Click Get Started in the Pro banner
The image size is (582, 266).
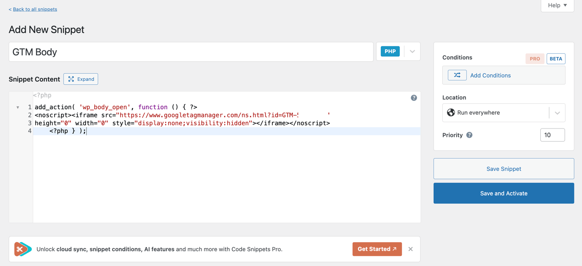point(377,249)
